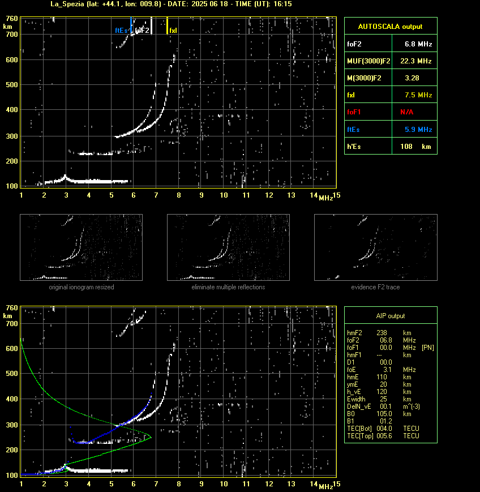The height and width of the screenshot is (492, 480).
Task: Click the 7 MHz tick label under bottom ionogram
Action: tap(156, 484)
